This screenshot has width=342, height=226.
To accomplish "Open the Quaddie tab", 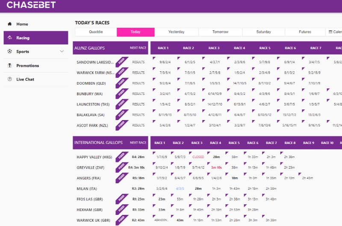I will click(96, 32).
